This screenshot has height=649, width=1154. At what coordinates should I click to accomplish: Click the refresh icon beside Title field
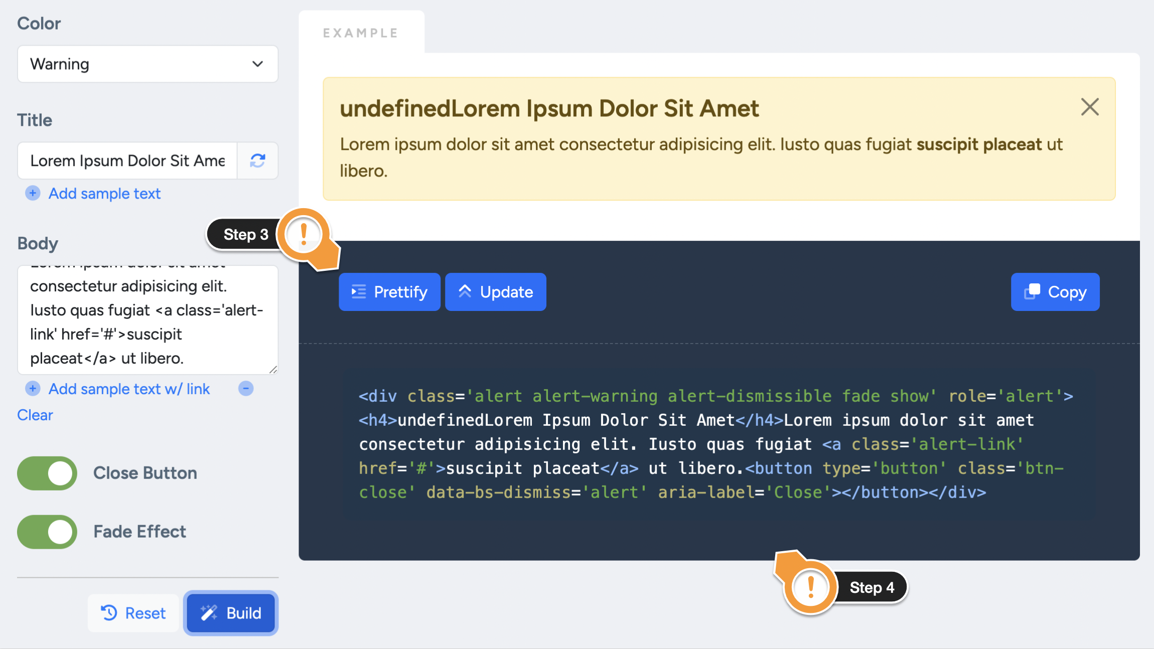point(257,160)
